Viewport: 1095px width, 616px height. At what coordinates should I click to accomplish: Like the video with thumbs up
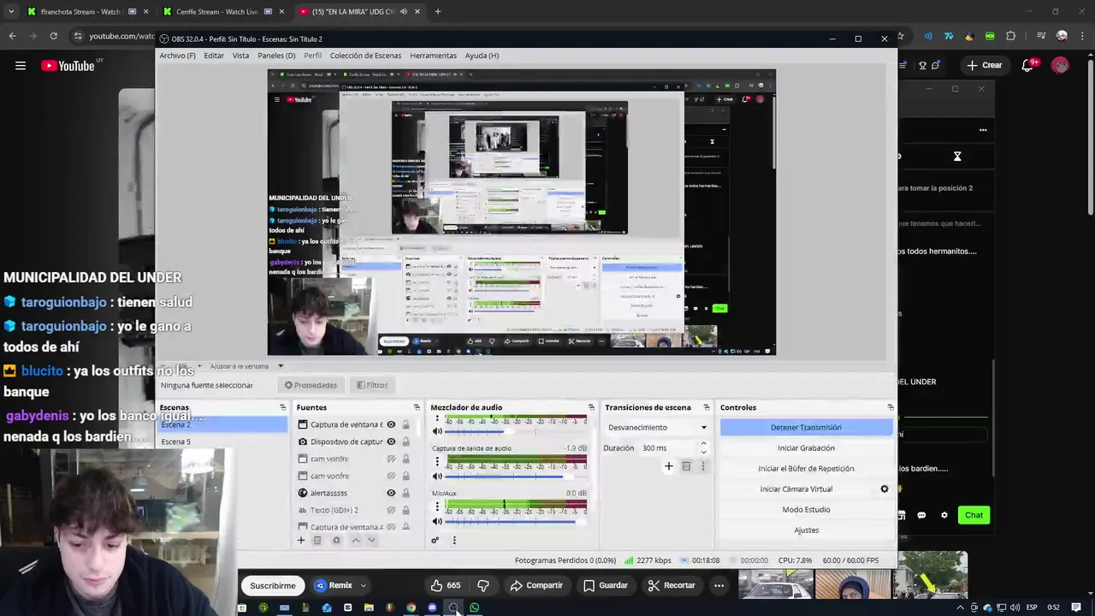pyautogui.click(x=446, y=585)
